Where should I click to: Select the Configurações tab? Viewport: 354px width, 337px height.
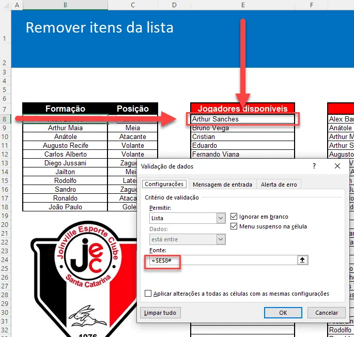(x=164, y=184)
